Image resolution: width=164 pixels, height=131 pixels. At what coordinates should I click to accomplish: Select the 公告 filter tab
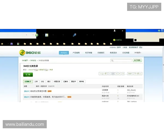(36, 82)
